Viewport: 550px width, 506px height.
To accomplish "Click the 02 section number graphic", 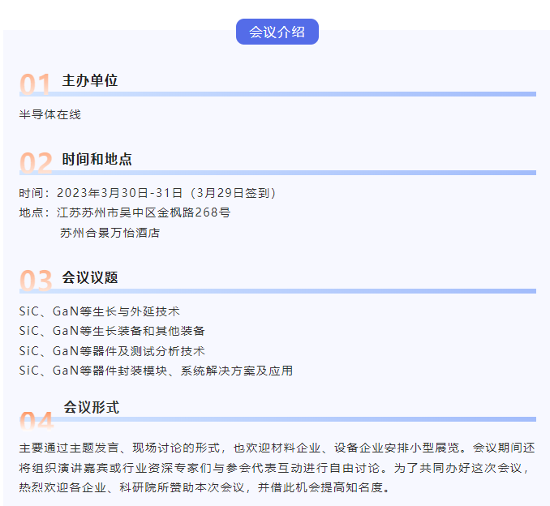I will (x=36, y=162).
